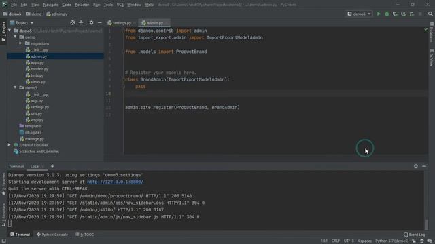The width and height of the screenshot is (435, 244).
Task: Open the Profile run icon
Action: coord(403,14)
